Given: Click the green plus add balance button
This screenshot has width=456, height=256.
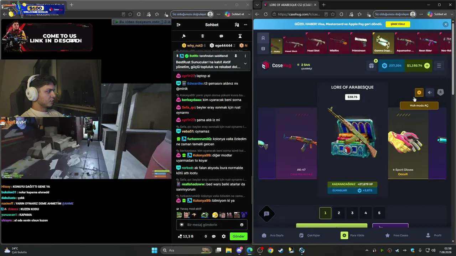Looking at the screenshot, I should (x=427, y=66).
